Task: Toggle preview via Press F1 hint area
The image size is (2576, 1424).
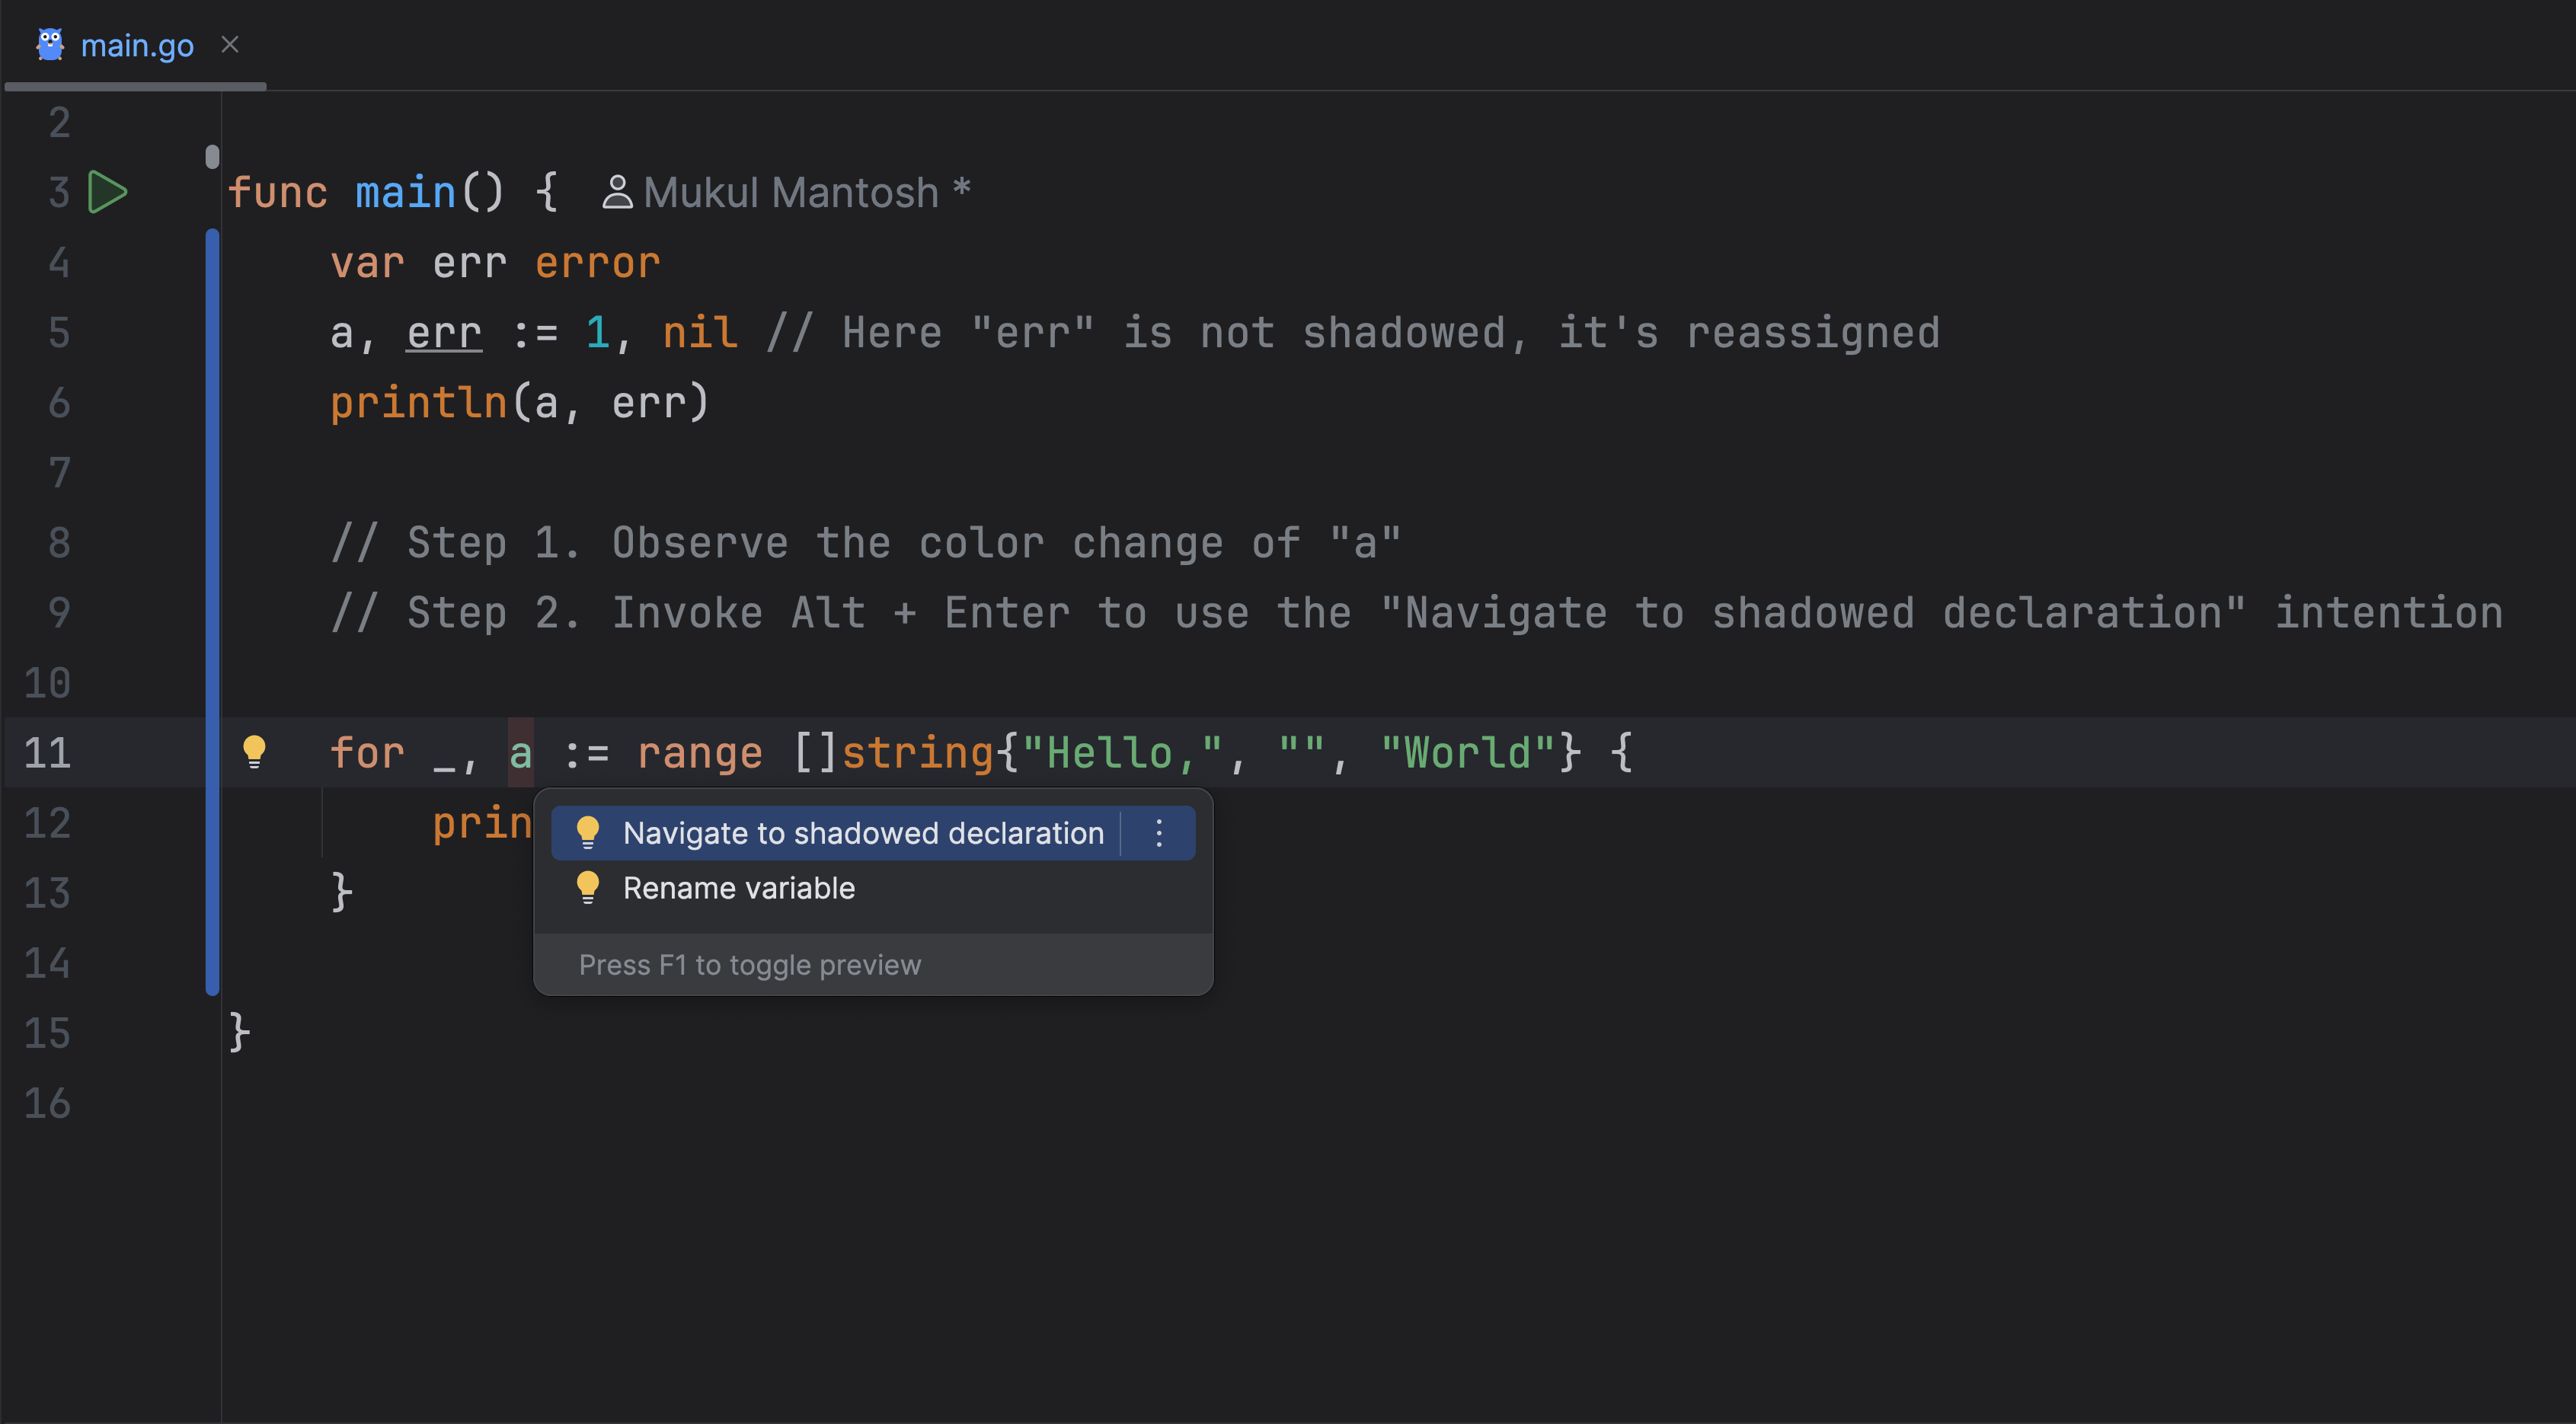Action: click(x=750, y=964)
